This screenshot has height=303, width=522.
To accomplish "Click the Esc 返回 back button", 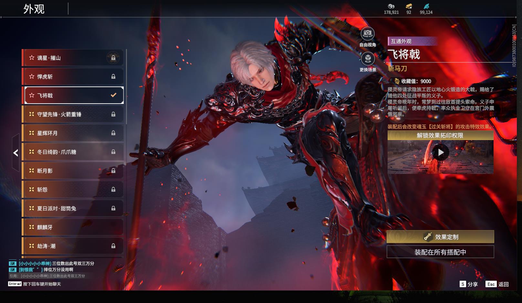I will click(497, 284).
